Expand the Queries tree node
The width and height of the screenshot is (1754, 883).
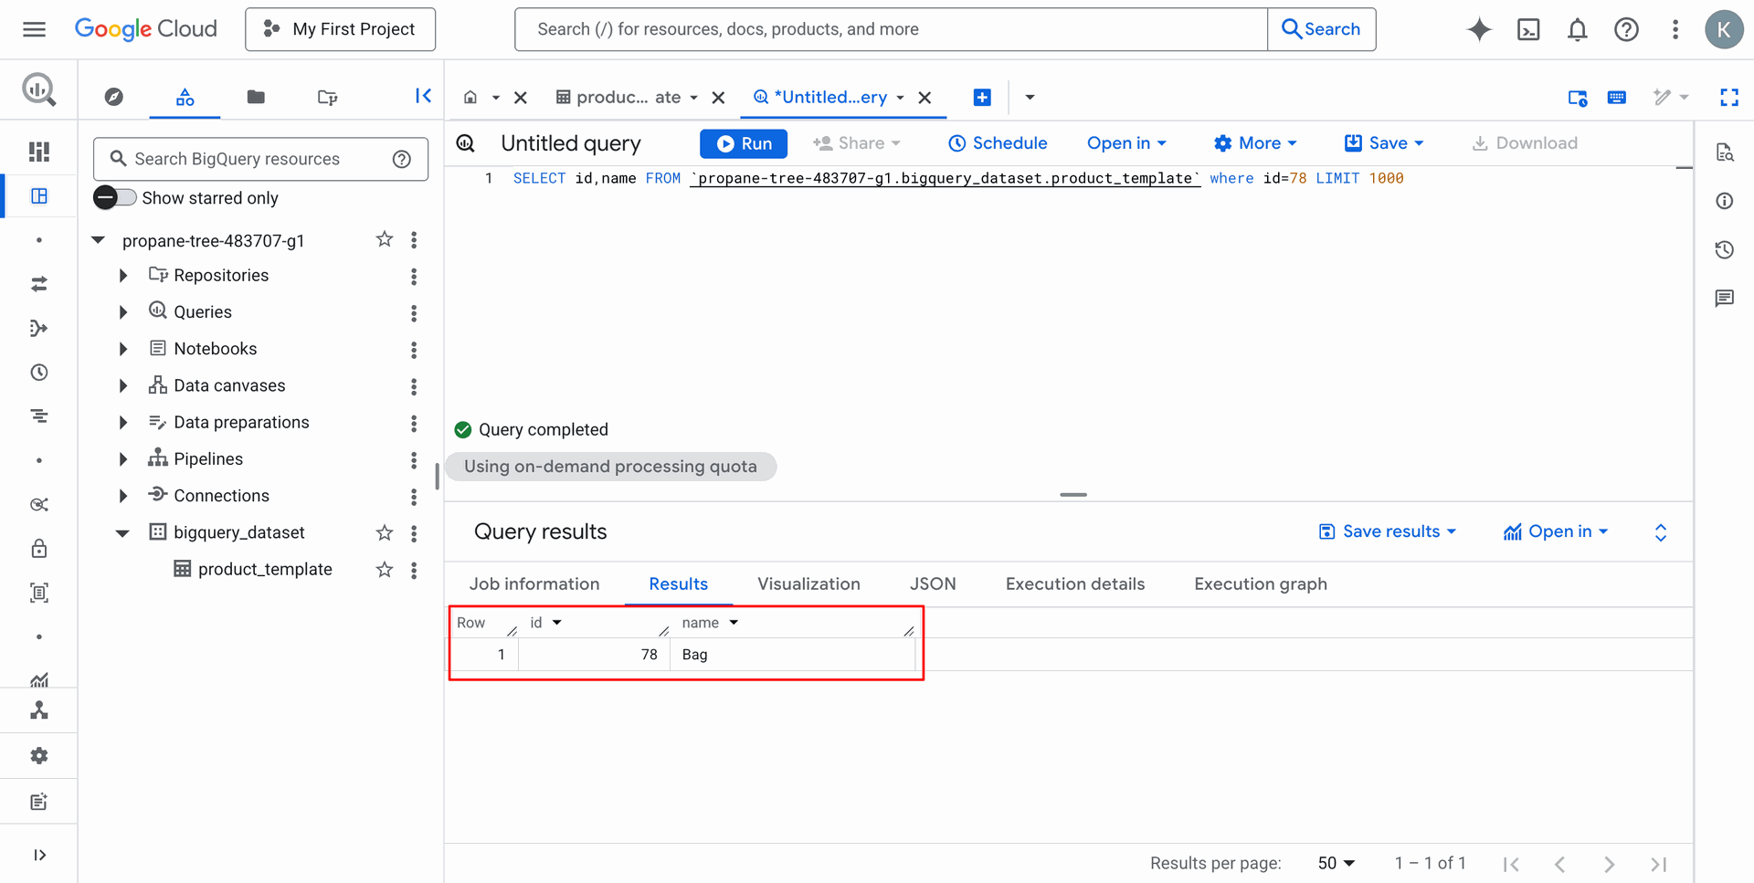123,312
